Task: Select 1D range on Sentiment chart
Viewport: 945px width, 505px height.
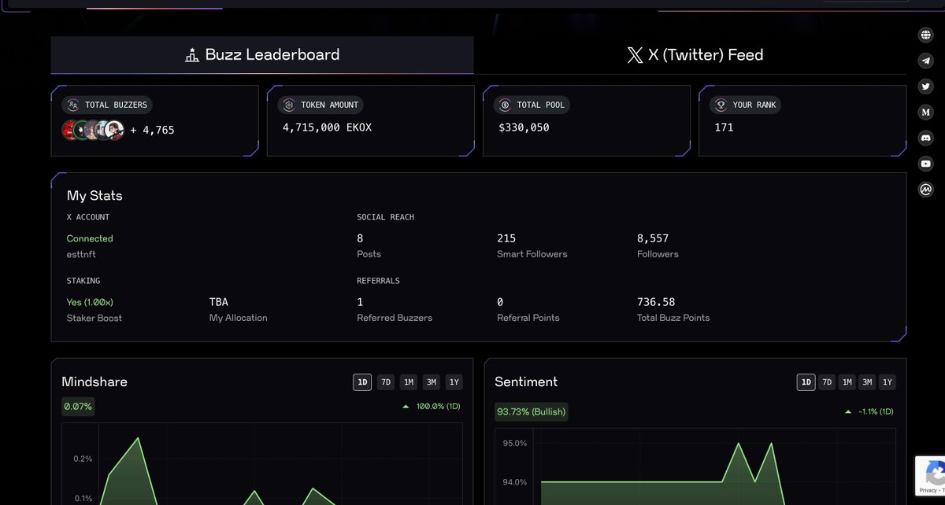Action: [x=806, y=382]
